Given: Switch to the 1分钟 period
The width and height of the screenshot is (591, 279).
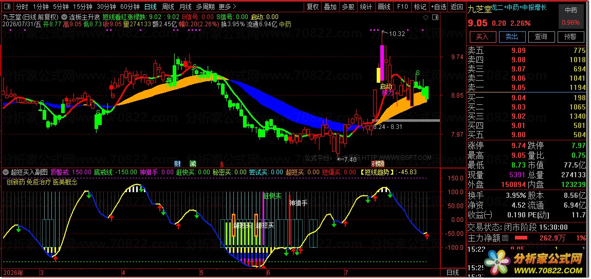Looking at the screenshot, I should [x=41, y=6].
